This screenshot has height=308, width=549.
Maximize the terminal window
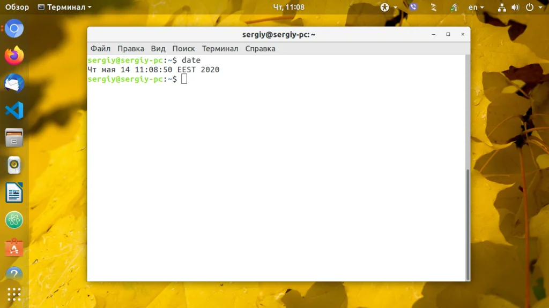click(x=448, y=34)
